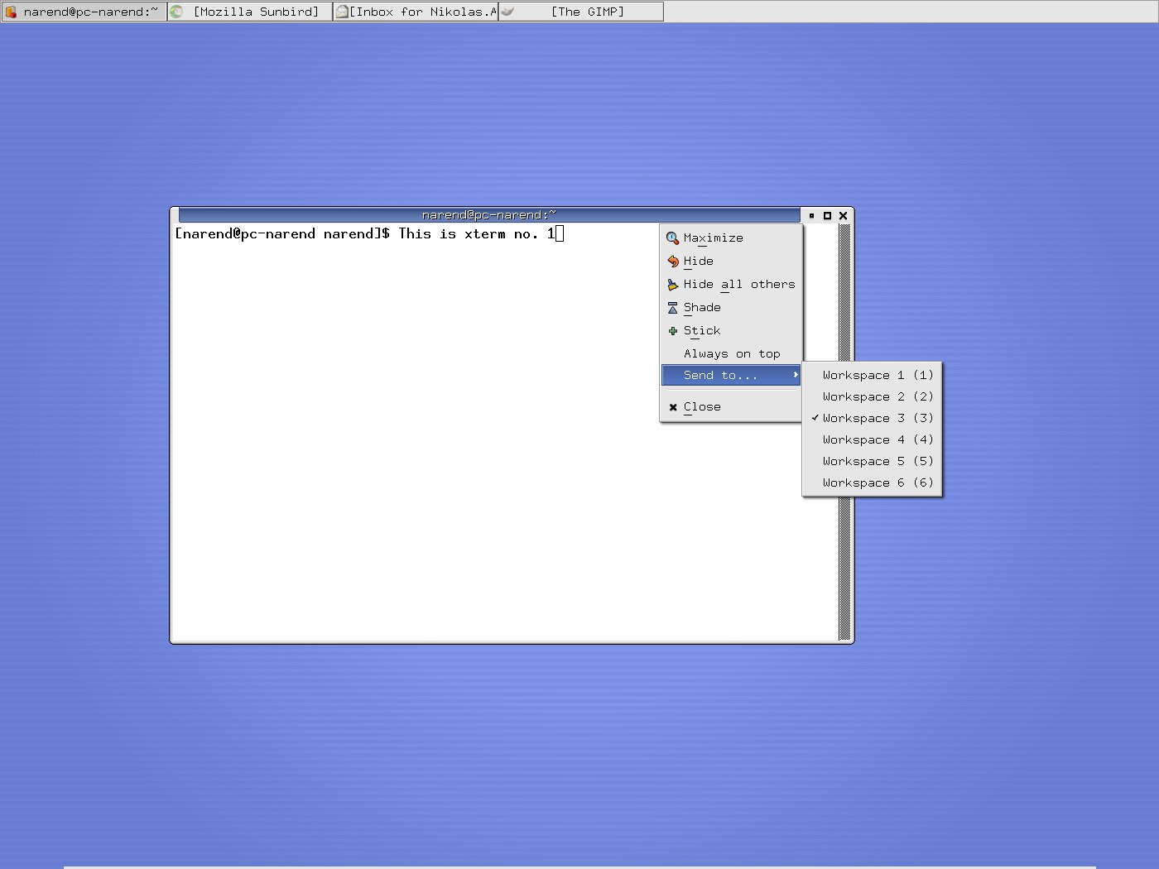This screenshot has height=869, width=1159.
Task: Click the Hide all others icon
Action: [x=672, y=285]
